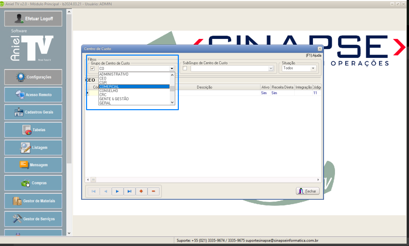
Task: Click the Fechar button
Action: 308,191
